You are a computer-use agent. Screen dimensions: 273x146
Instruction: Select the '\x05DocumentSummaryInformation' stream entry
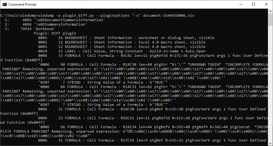click(x=70, y=20)
